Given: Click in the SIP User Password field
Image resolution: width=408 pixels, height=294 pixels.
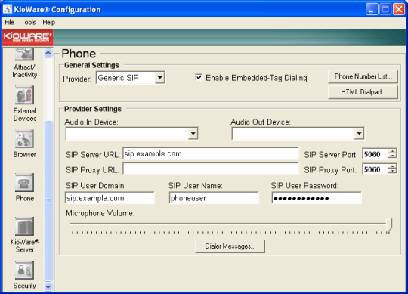Looking at the screenshot, I should 317,198.
